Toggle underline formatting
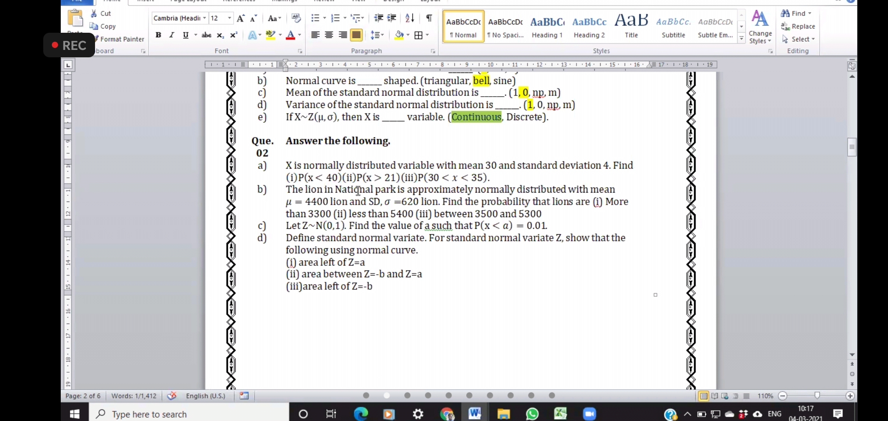The image size is (888, 421). pos(185,35)
